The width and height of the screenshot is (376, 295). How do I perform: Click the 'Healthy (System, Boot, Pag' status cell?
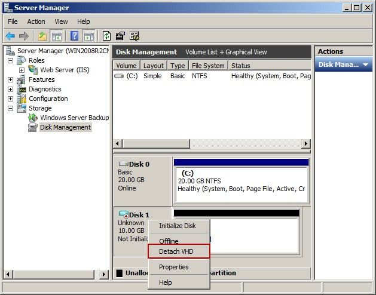271,76
